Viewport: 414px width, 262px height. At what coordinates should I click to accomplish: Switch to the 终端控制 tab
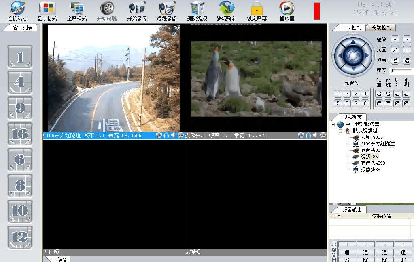point(381,28)
